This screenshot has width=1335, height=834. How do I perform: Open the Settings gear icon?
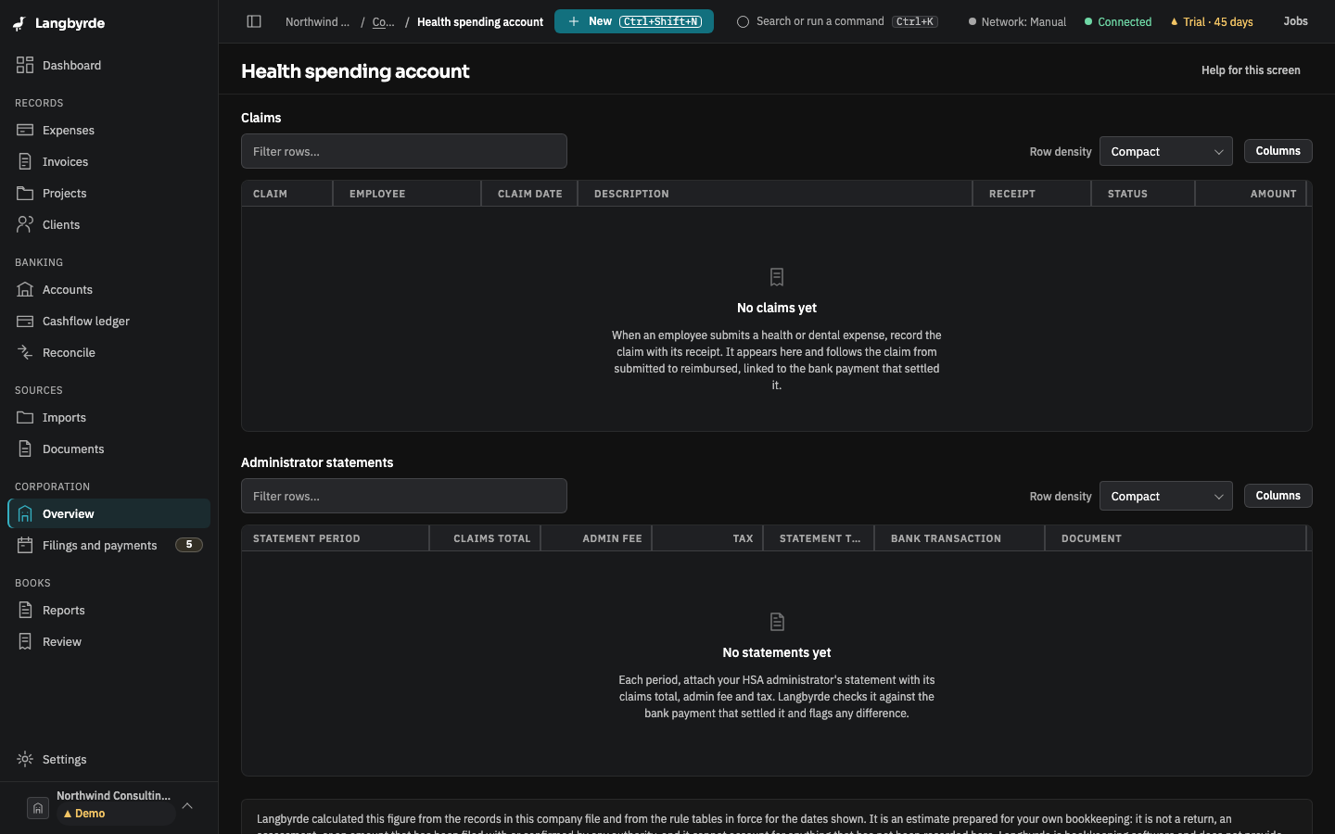[25, 759]
